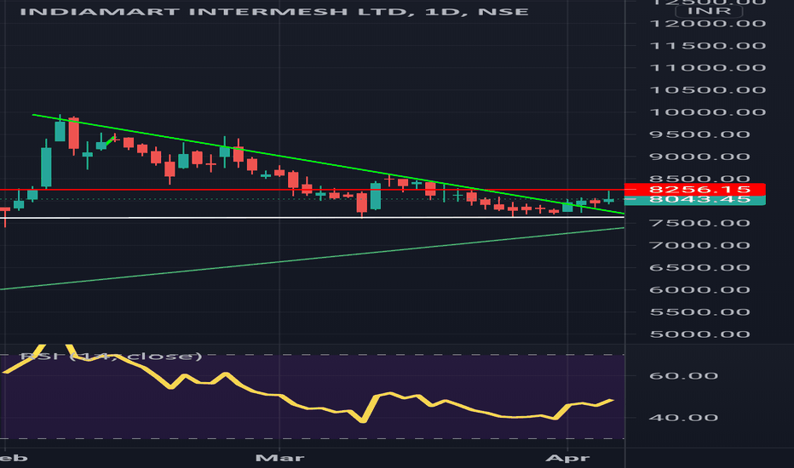Click the Apr date label on time axis

(x=567, y=458)
